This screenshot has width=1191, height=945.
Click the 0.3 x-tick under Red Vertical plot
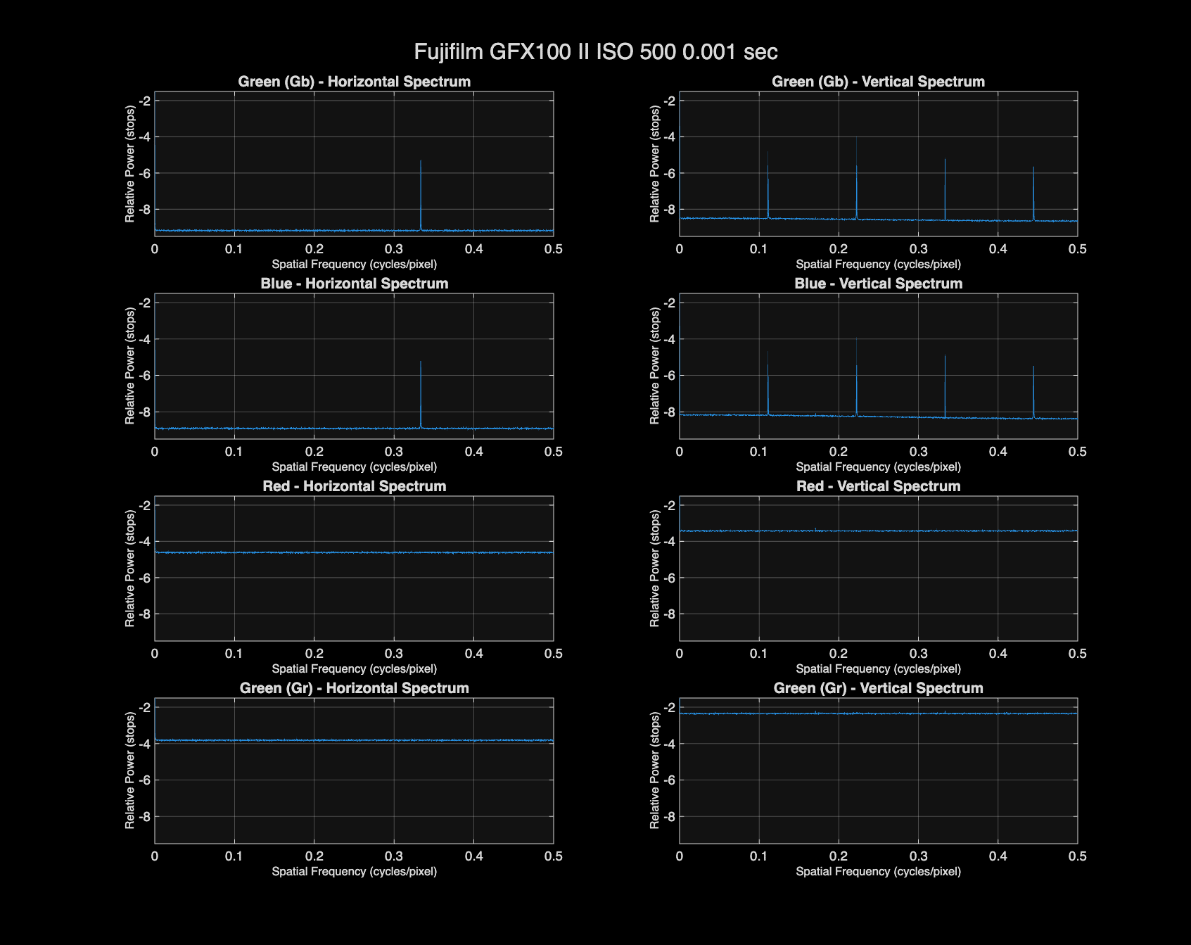click(918, 654)
